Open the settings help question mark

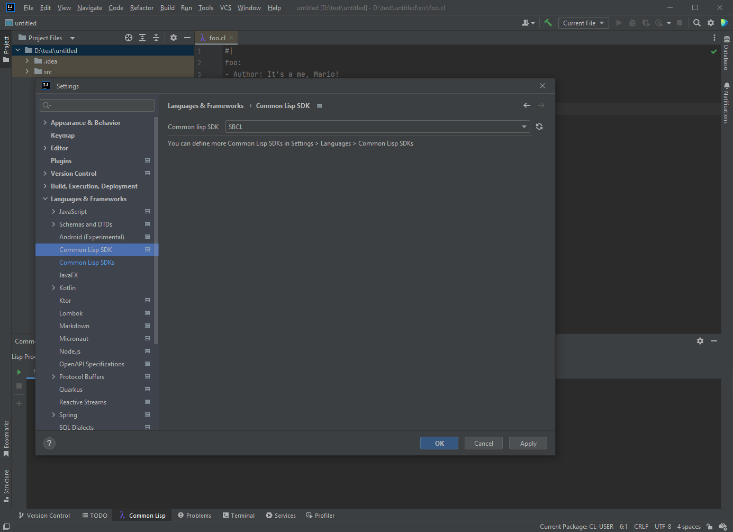tap(49, 444)
